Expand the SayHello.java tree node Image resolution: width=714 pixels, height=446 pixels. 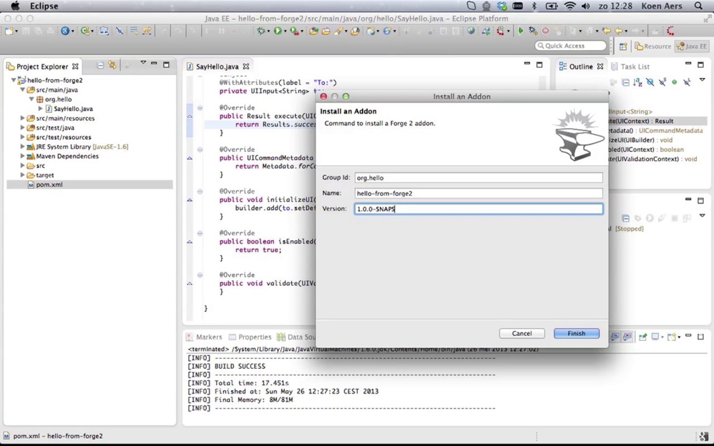coord(40,109)
